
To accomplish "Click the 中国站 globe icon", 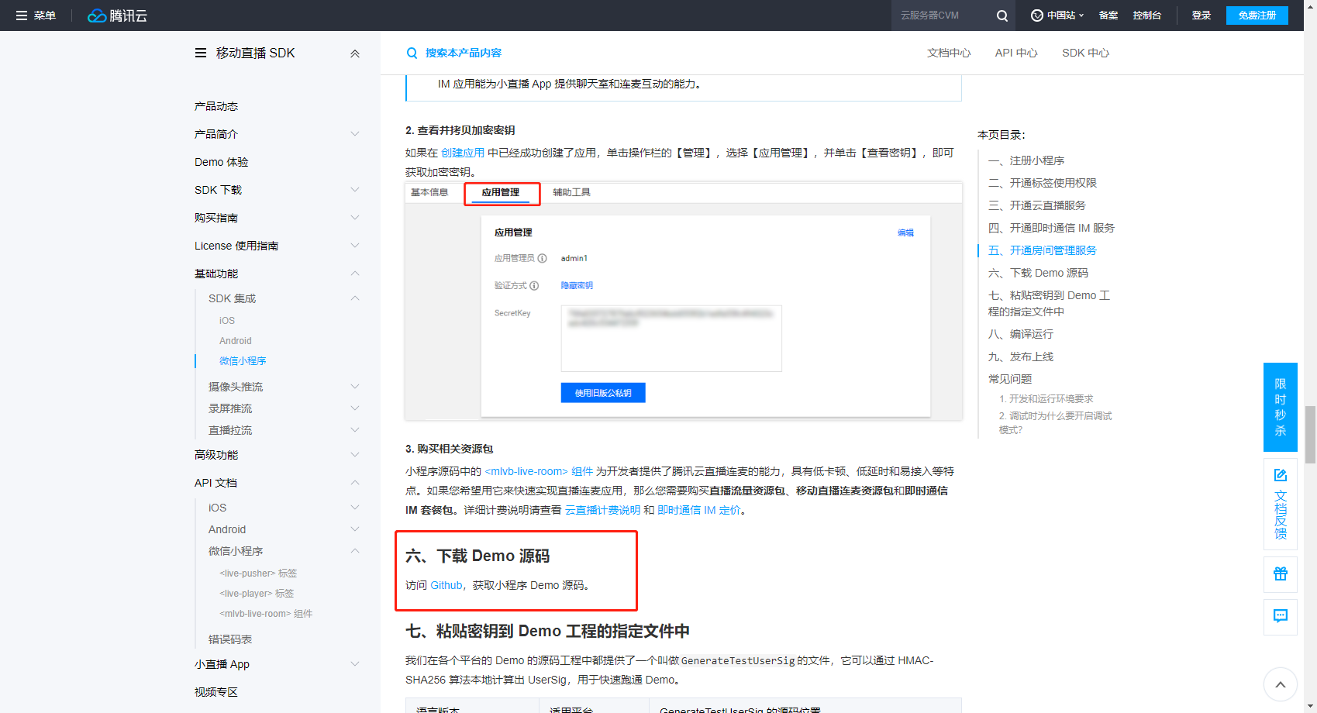I will tap(1037, 15).
